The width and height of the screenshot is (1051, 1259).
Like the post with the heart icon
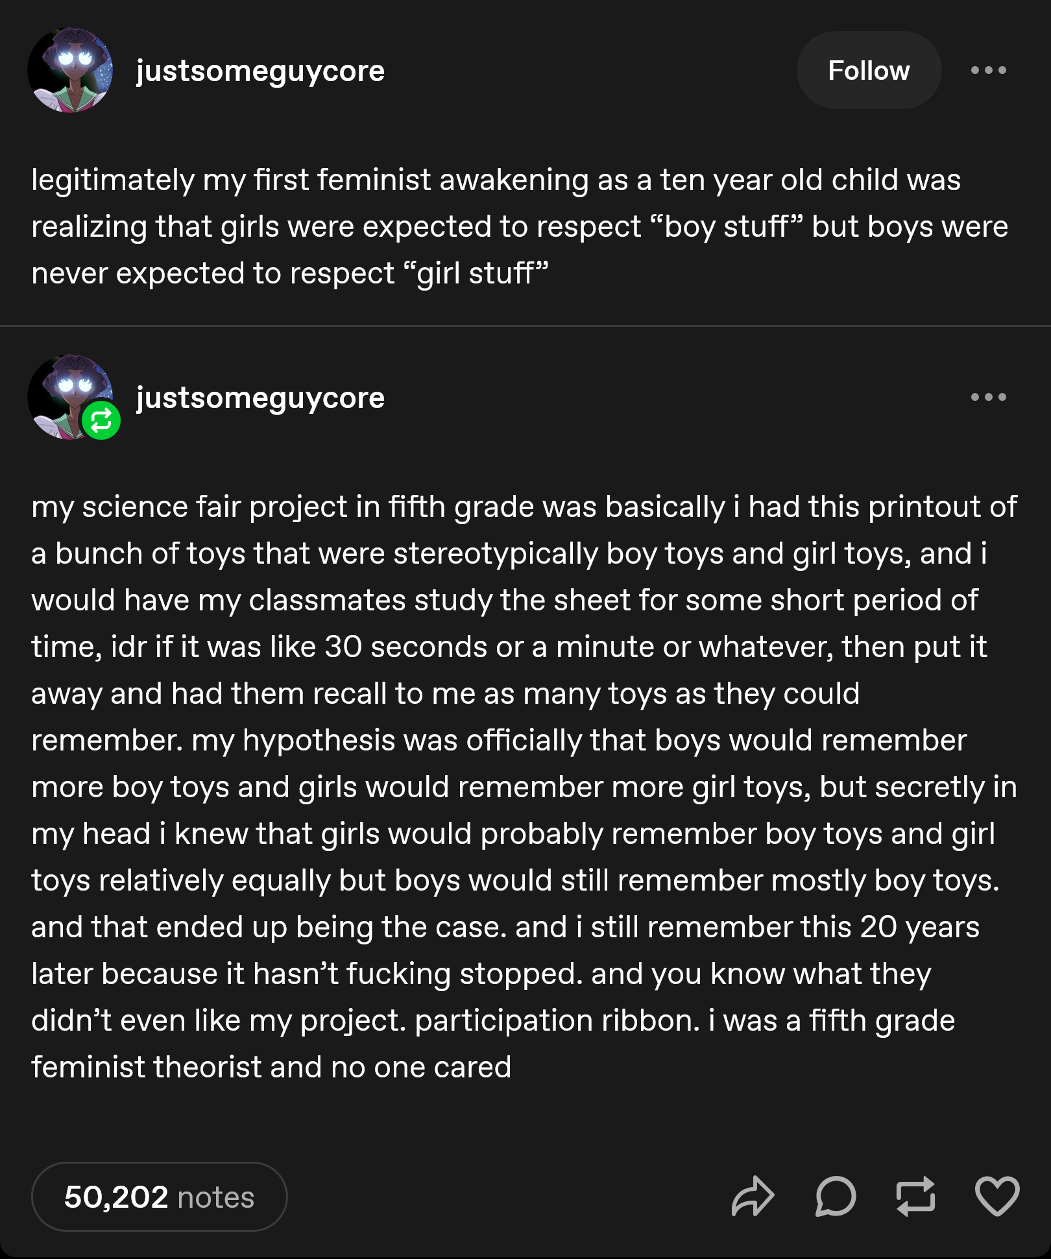click(997, 1196)
